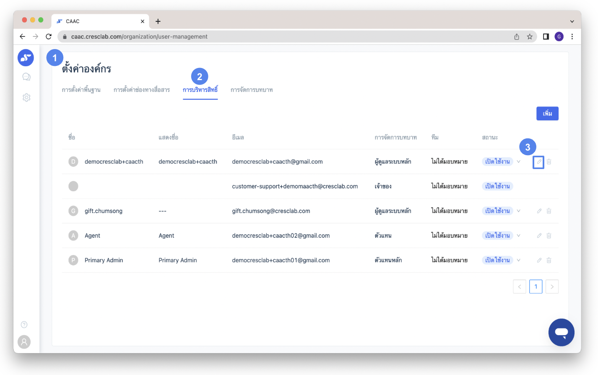The width and height of the screenshot is (598, 375).
Task: Open the live chat support bubble
Action: click(x=561, y=332)
